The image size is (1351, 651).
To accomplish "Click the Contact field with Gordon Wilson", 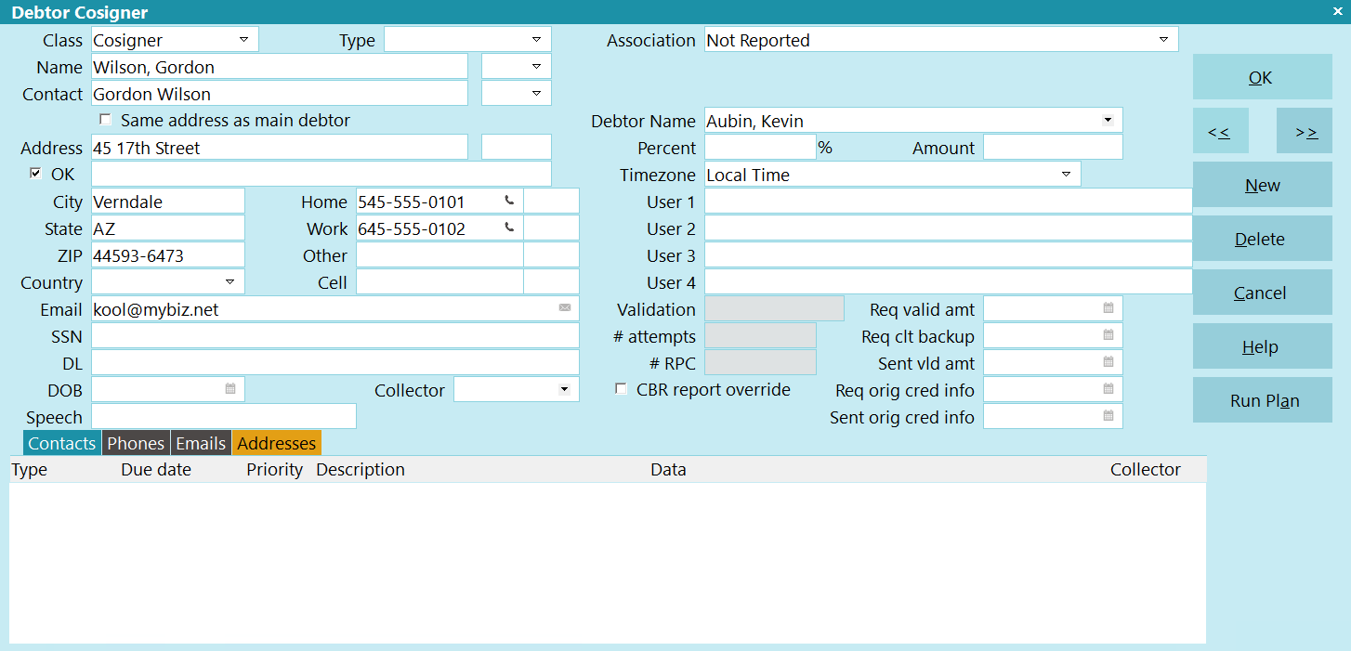I will pos(280,94).
